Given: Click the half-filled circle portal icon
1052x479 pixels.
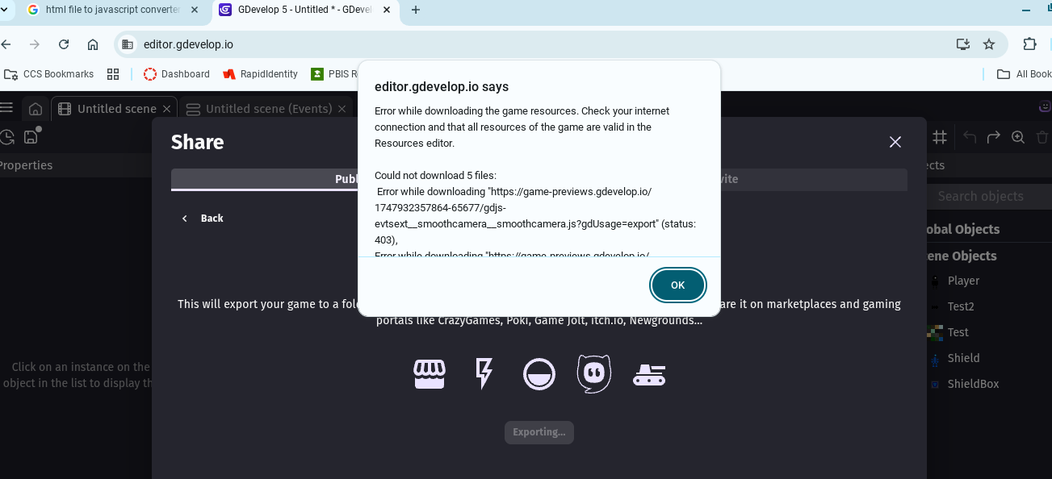Looking at the screenshot, I should (539, 374).
